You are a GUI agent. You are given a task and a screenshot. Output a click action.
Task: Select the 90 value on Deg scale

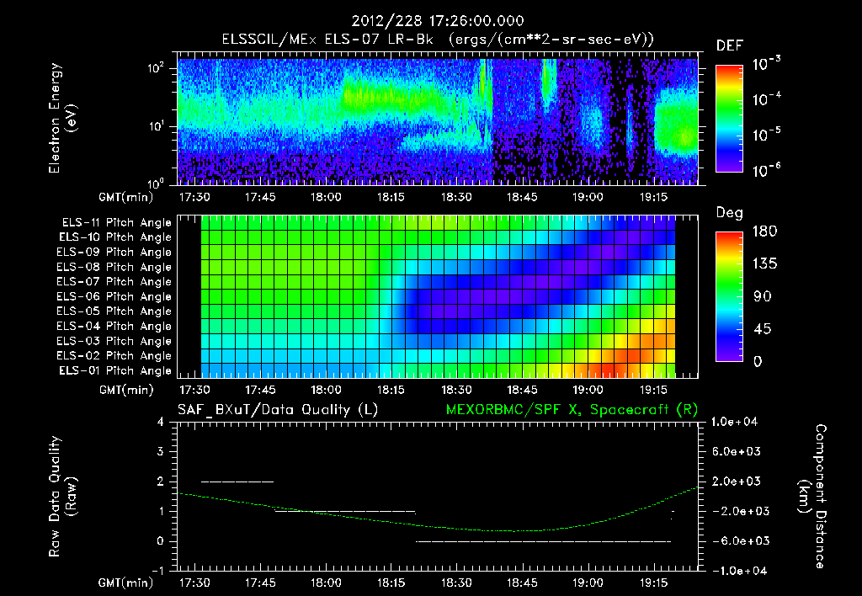point(763,296)
